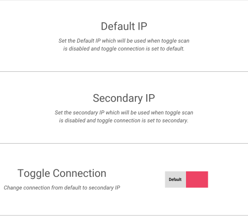Click the Secondary IP description text
The width and height of the screenshot is (248, 216).
124,116
